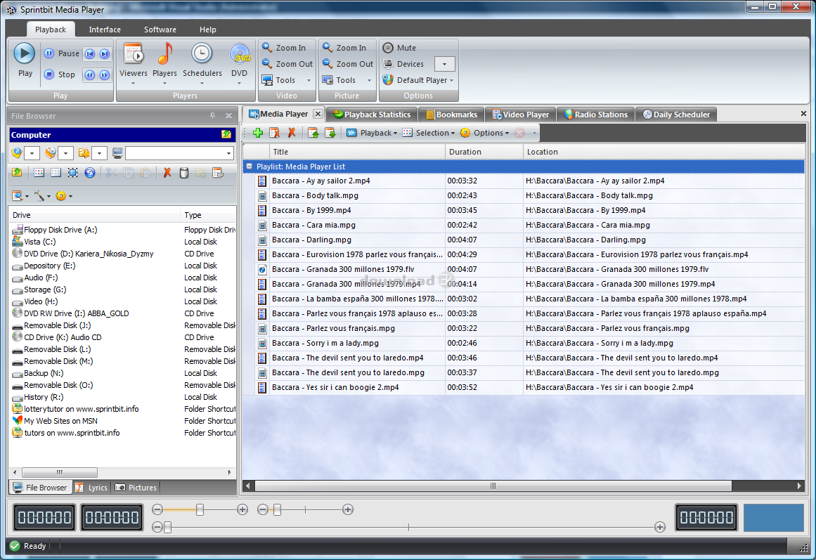Close the File Browser panel
This screenshot has width=816, height=560.
(228, 115)
